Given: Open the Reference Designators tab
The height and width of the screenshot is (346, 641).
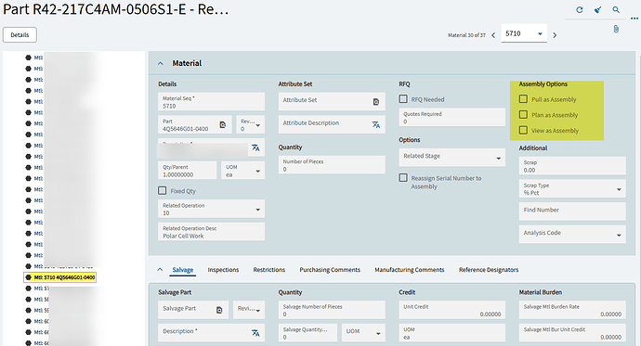Looking at the screenshot, I should (x=489, y=270).
